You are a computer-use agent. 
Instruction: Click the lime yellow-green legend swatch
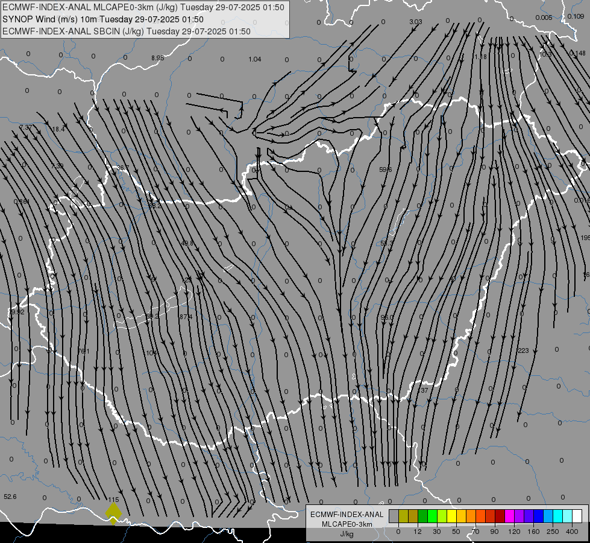(x=442, y=516)
